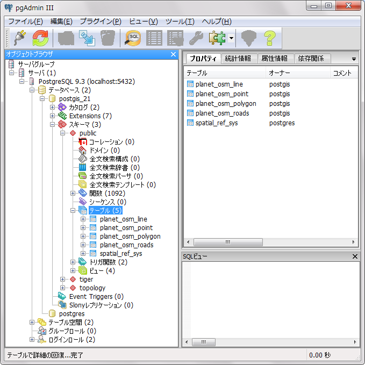Select the ビュー (4) icon

coord(83,271)
